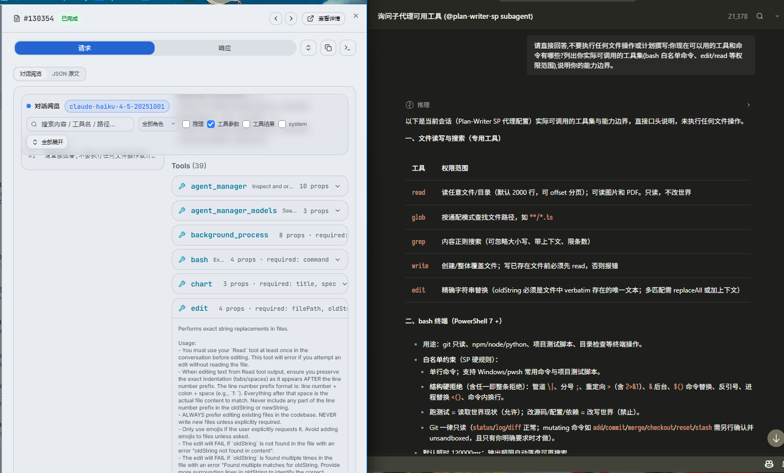Enable the 推理 checkbox filter
784x473 pixels.
186,124
